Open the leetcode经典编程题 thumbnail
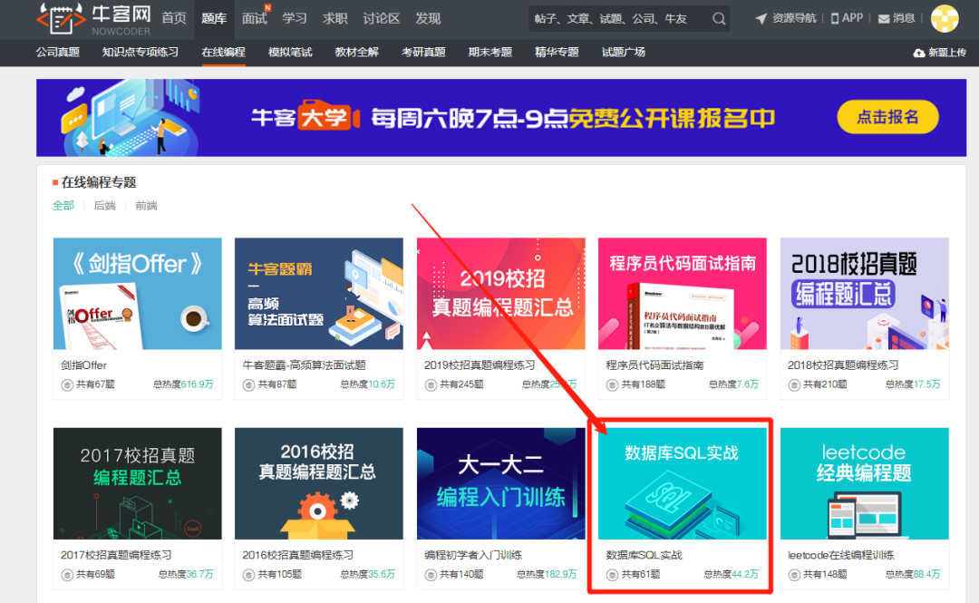 (x=864, y=483)
